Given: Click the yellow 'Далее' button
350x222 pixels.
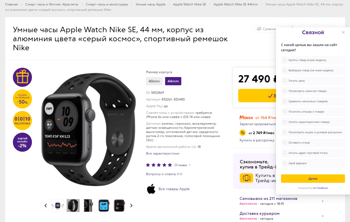Looking at the screenshot, I should point(313,179).
